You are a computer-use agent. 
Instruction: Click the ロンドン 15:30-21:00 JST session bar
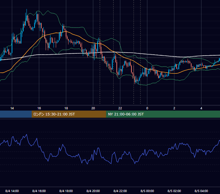(69, 114)
